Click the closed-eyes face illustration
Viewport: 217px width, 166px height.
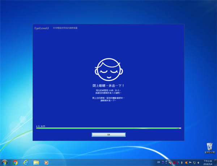[109, 69]
